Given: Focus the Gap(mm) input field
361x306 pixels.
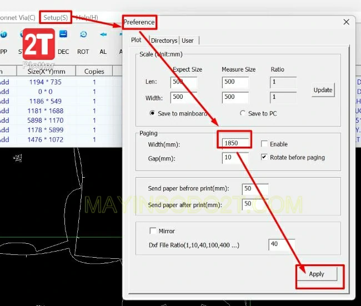Looking at the screenshot, I should 234,158.
